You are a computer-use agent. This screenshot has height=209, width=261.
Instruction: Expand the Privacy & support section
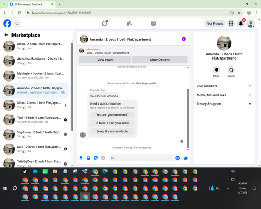[224, 104]
